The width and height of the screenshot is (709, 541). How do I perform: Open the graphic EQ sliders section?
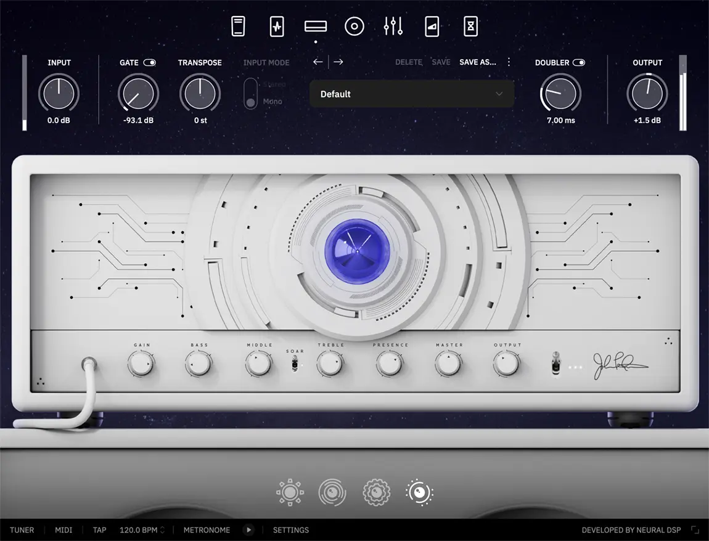tap(393, 26)
